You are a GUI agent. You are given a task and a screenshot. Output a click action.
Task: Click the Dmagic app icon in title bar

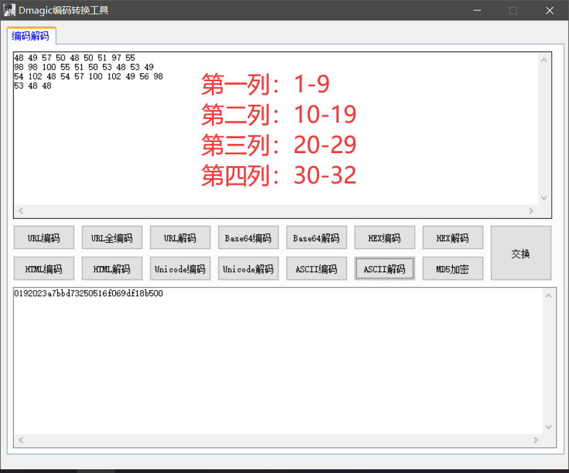[x=9, y=10]
